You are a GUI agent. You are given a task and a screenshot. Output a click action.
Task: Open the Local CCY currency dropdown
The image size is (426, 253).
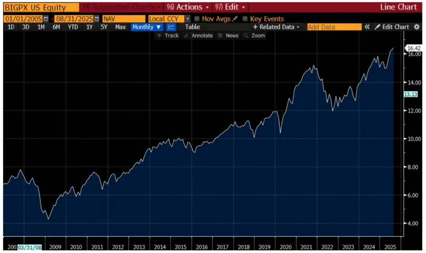[188, 19]
